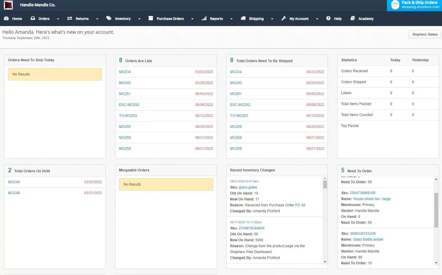Open the Academy menu item
This screenshot has width=442, height=275.
[x=366, y=19]
